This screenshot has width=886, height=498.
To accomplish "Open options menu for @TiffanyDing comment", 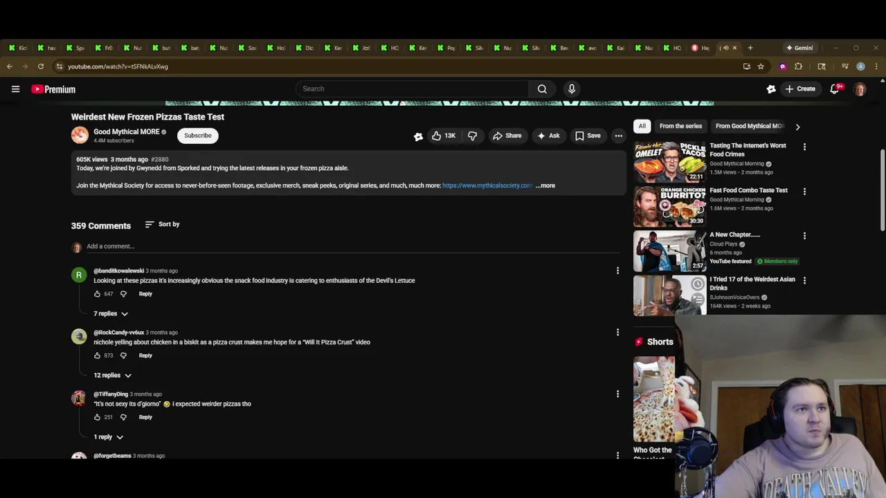I will pos(617,394).
